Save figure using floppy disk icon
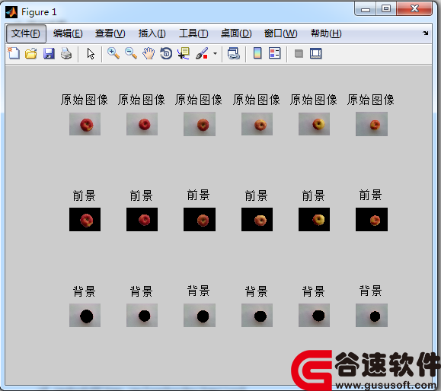The height and width of the screenshot is (391, 441). tap(49, 53)
